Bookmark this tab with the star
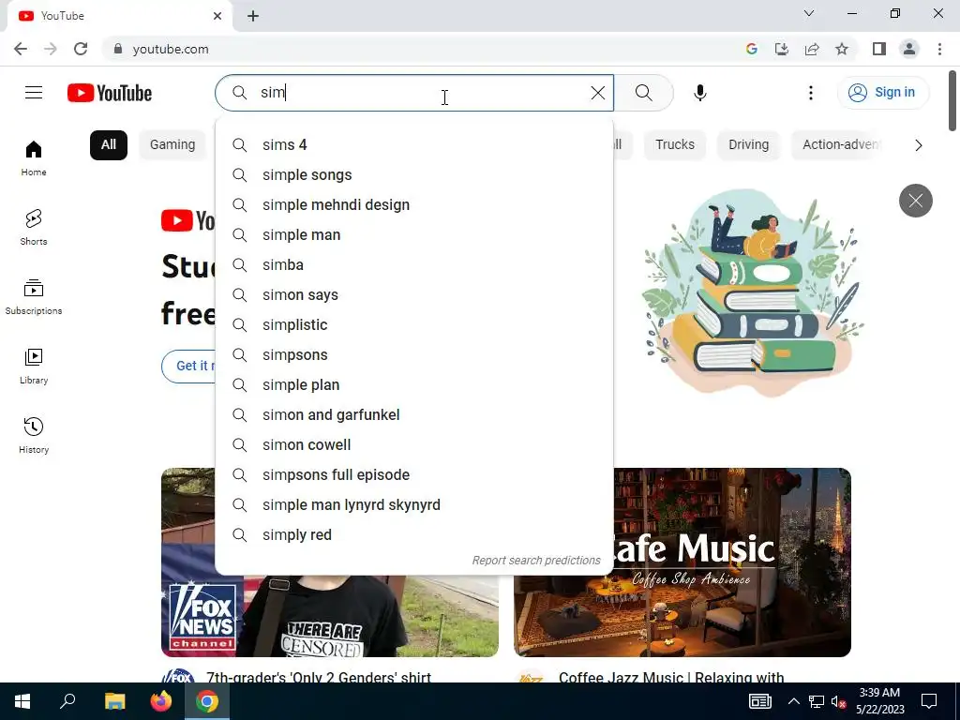Screen dimensions: 960x720 (842, 49)
